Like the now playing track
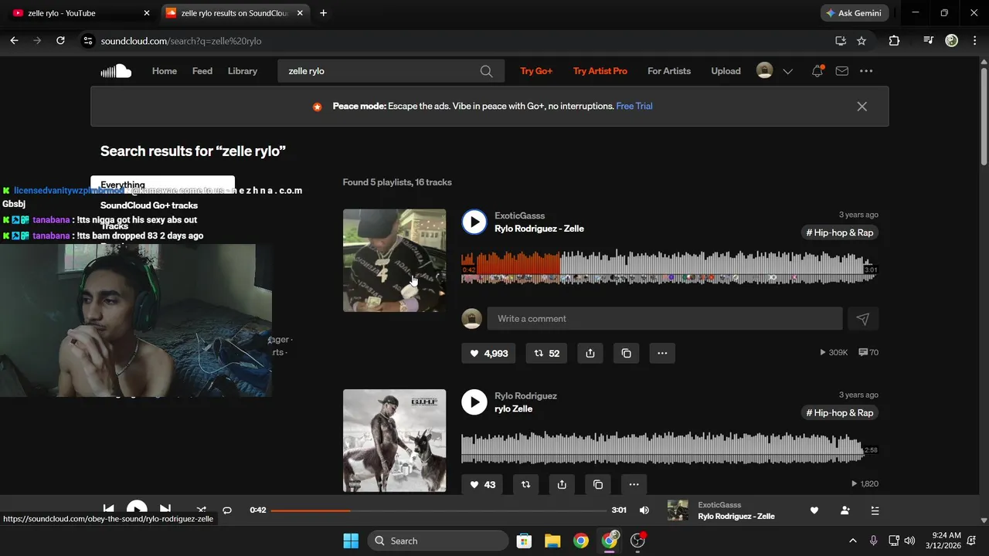989x556 pixels. 814,510
